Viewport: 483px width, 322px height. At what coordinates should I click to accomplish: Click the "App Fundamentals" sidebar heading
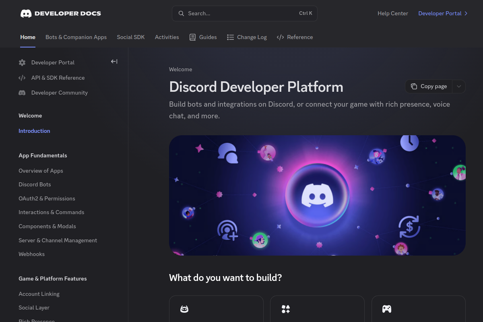coord(43,155)
